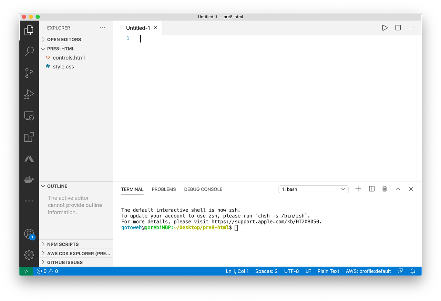
Task: Open editor more actions ellipsis
Action: point(411,28)
